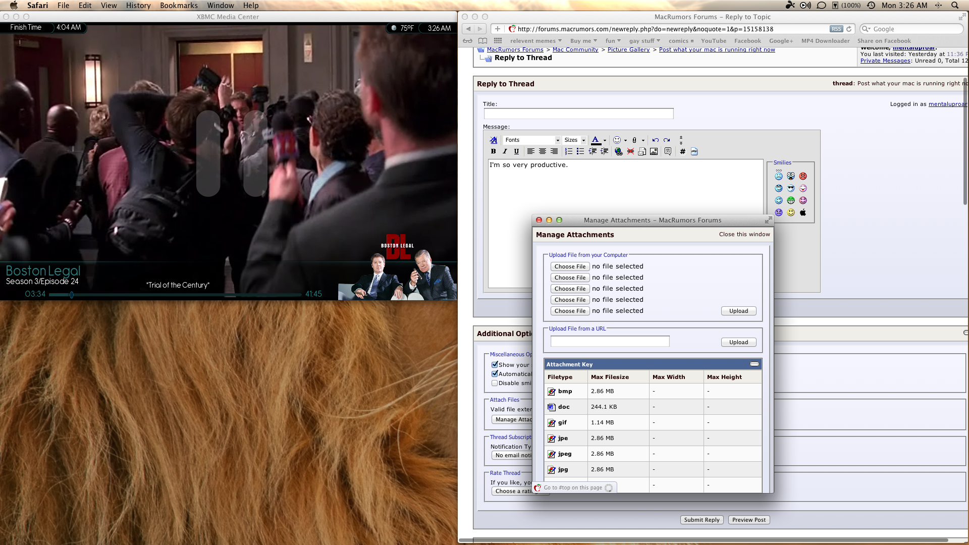Viewport: 969px width, 545px height.
Task: Click the Insert Image icon
Action: (x=654, y=151)
